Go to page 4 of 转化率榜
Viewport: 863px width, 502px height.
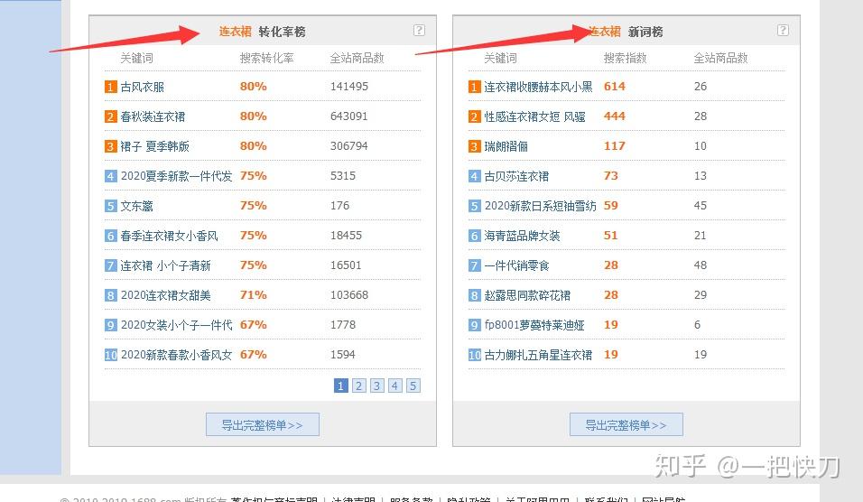(x=395, y=386)
